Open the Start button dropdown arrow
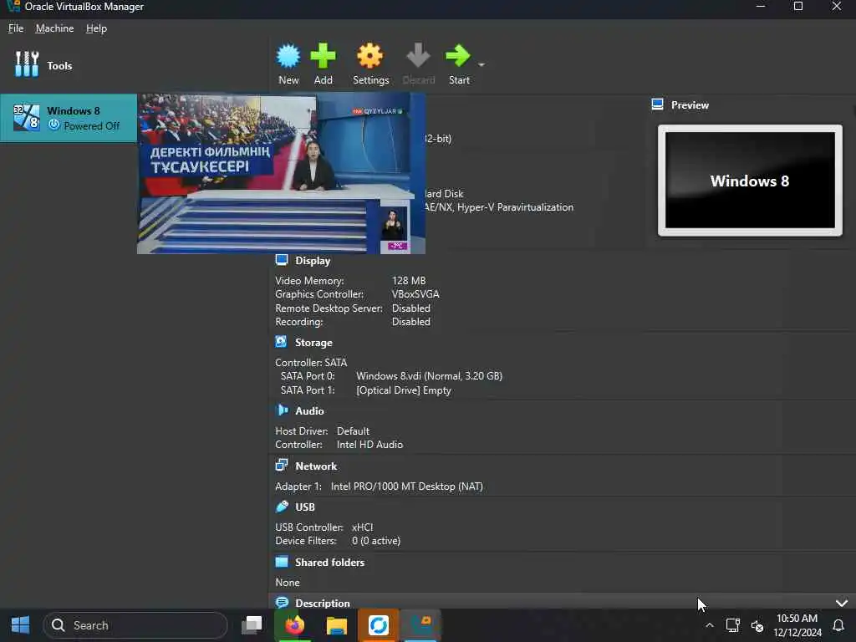Viewport: 856px width, 642px height. click(481, 64)
